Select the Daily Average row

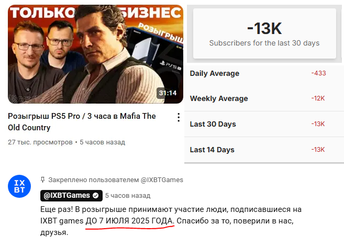264,73
